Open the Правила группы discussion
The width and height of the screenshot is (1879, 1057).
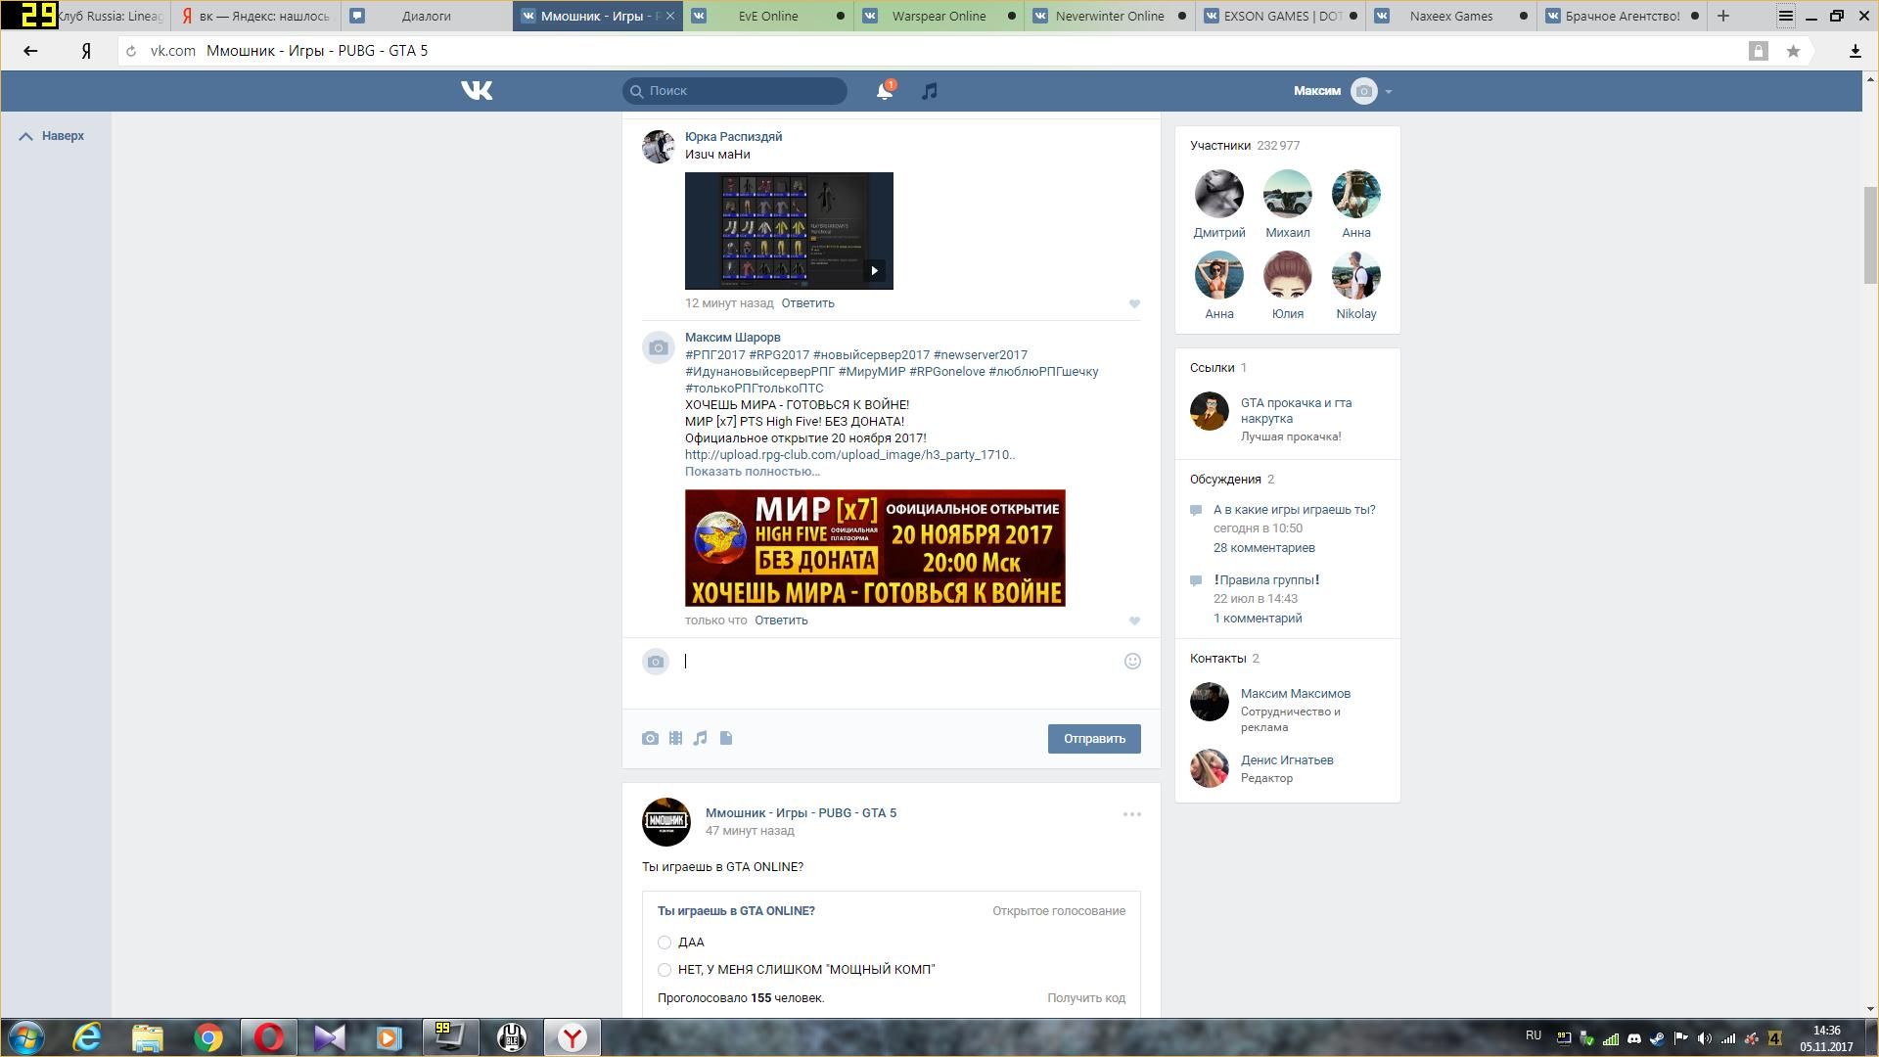point(1265,580)
